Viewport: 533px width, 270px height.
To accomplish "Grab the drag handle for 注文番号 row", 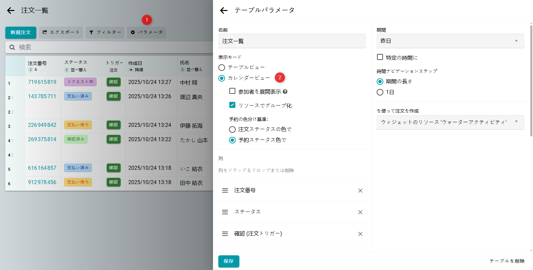I will tap(225, 190).
